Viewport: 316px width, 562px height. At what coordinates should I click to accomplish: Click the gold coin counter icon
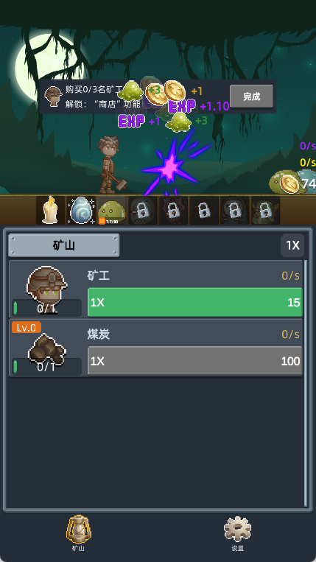pos(289,184)
